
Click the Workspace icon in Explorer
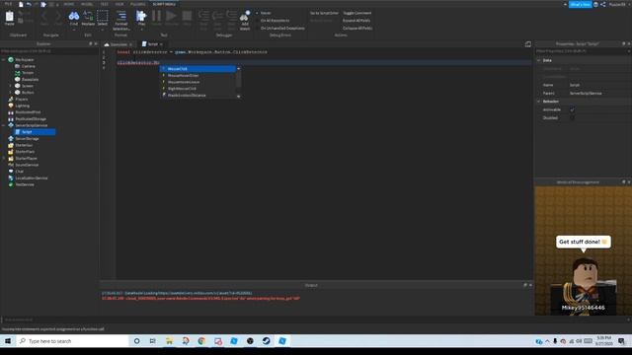(11, 59)
